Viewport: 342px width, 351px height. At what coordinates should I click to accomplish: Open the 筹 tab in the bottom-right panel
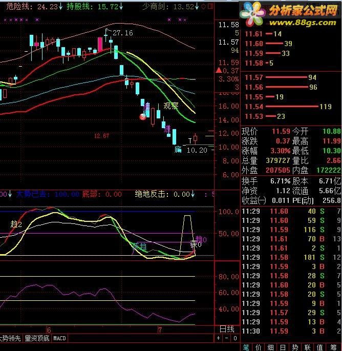(333, 347)
